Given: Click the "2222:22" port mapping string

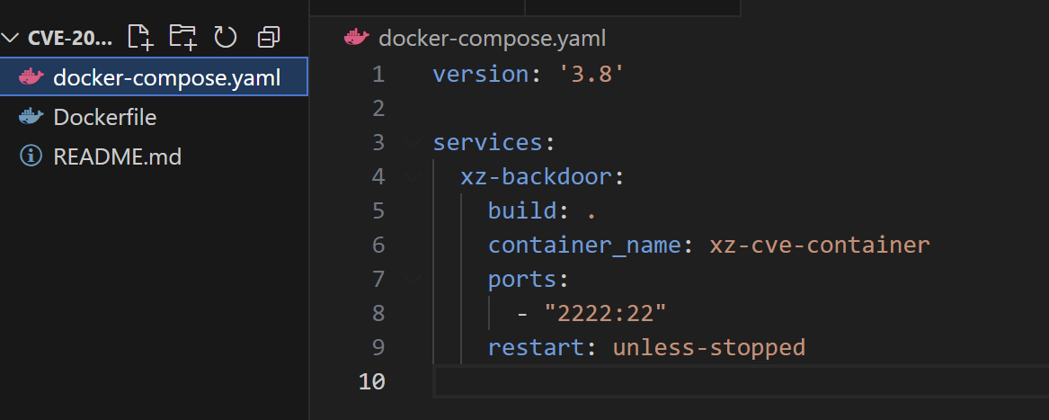Looking at the screenshot, I should 606,313.
